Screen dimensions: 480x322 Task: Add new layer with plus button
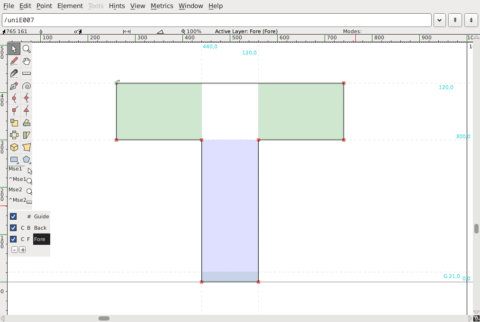(22, 250)
